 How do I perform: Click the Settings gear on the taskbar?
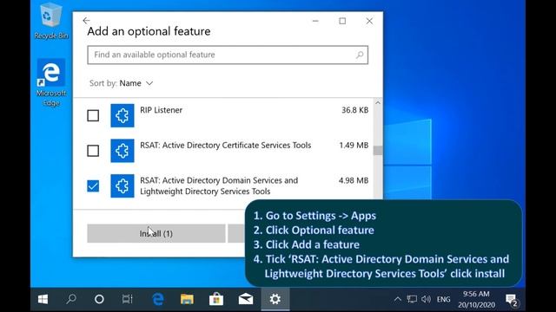tap(275, 299)
